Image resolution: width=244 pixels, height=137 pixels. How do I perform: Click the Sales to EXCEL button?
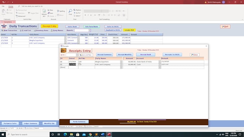(113, 26)
